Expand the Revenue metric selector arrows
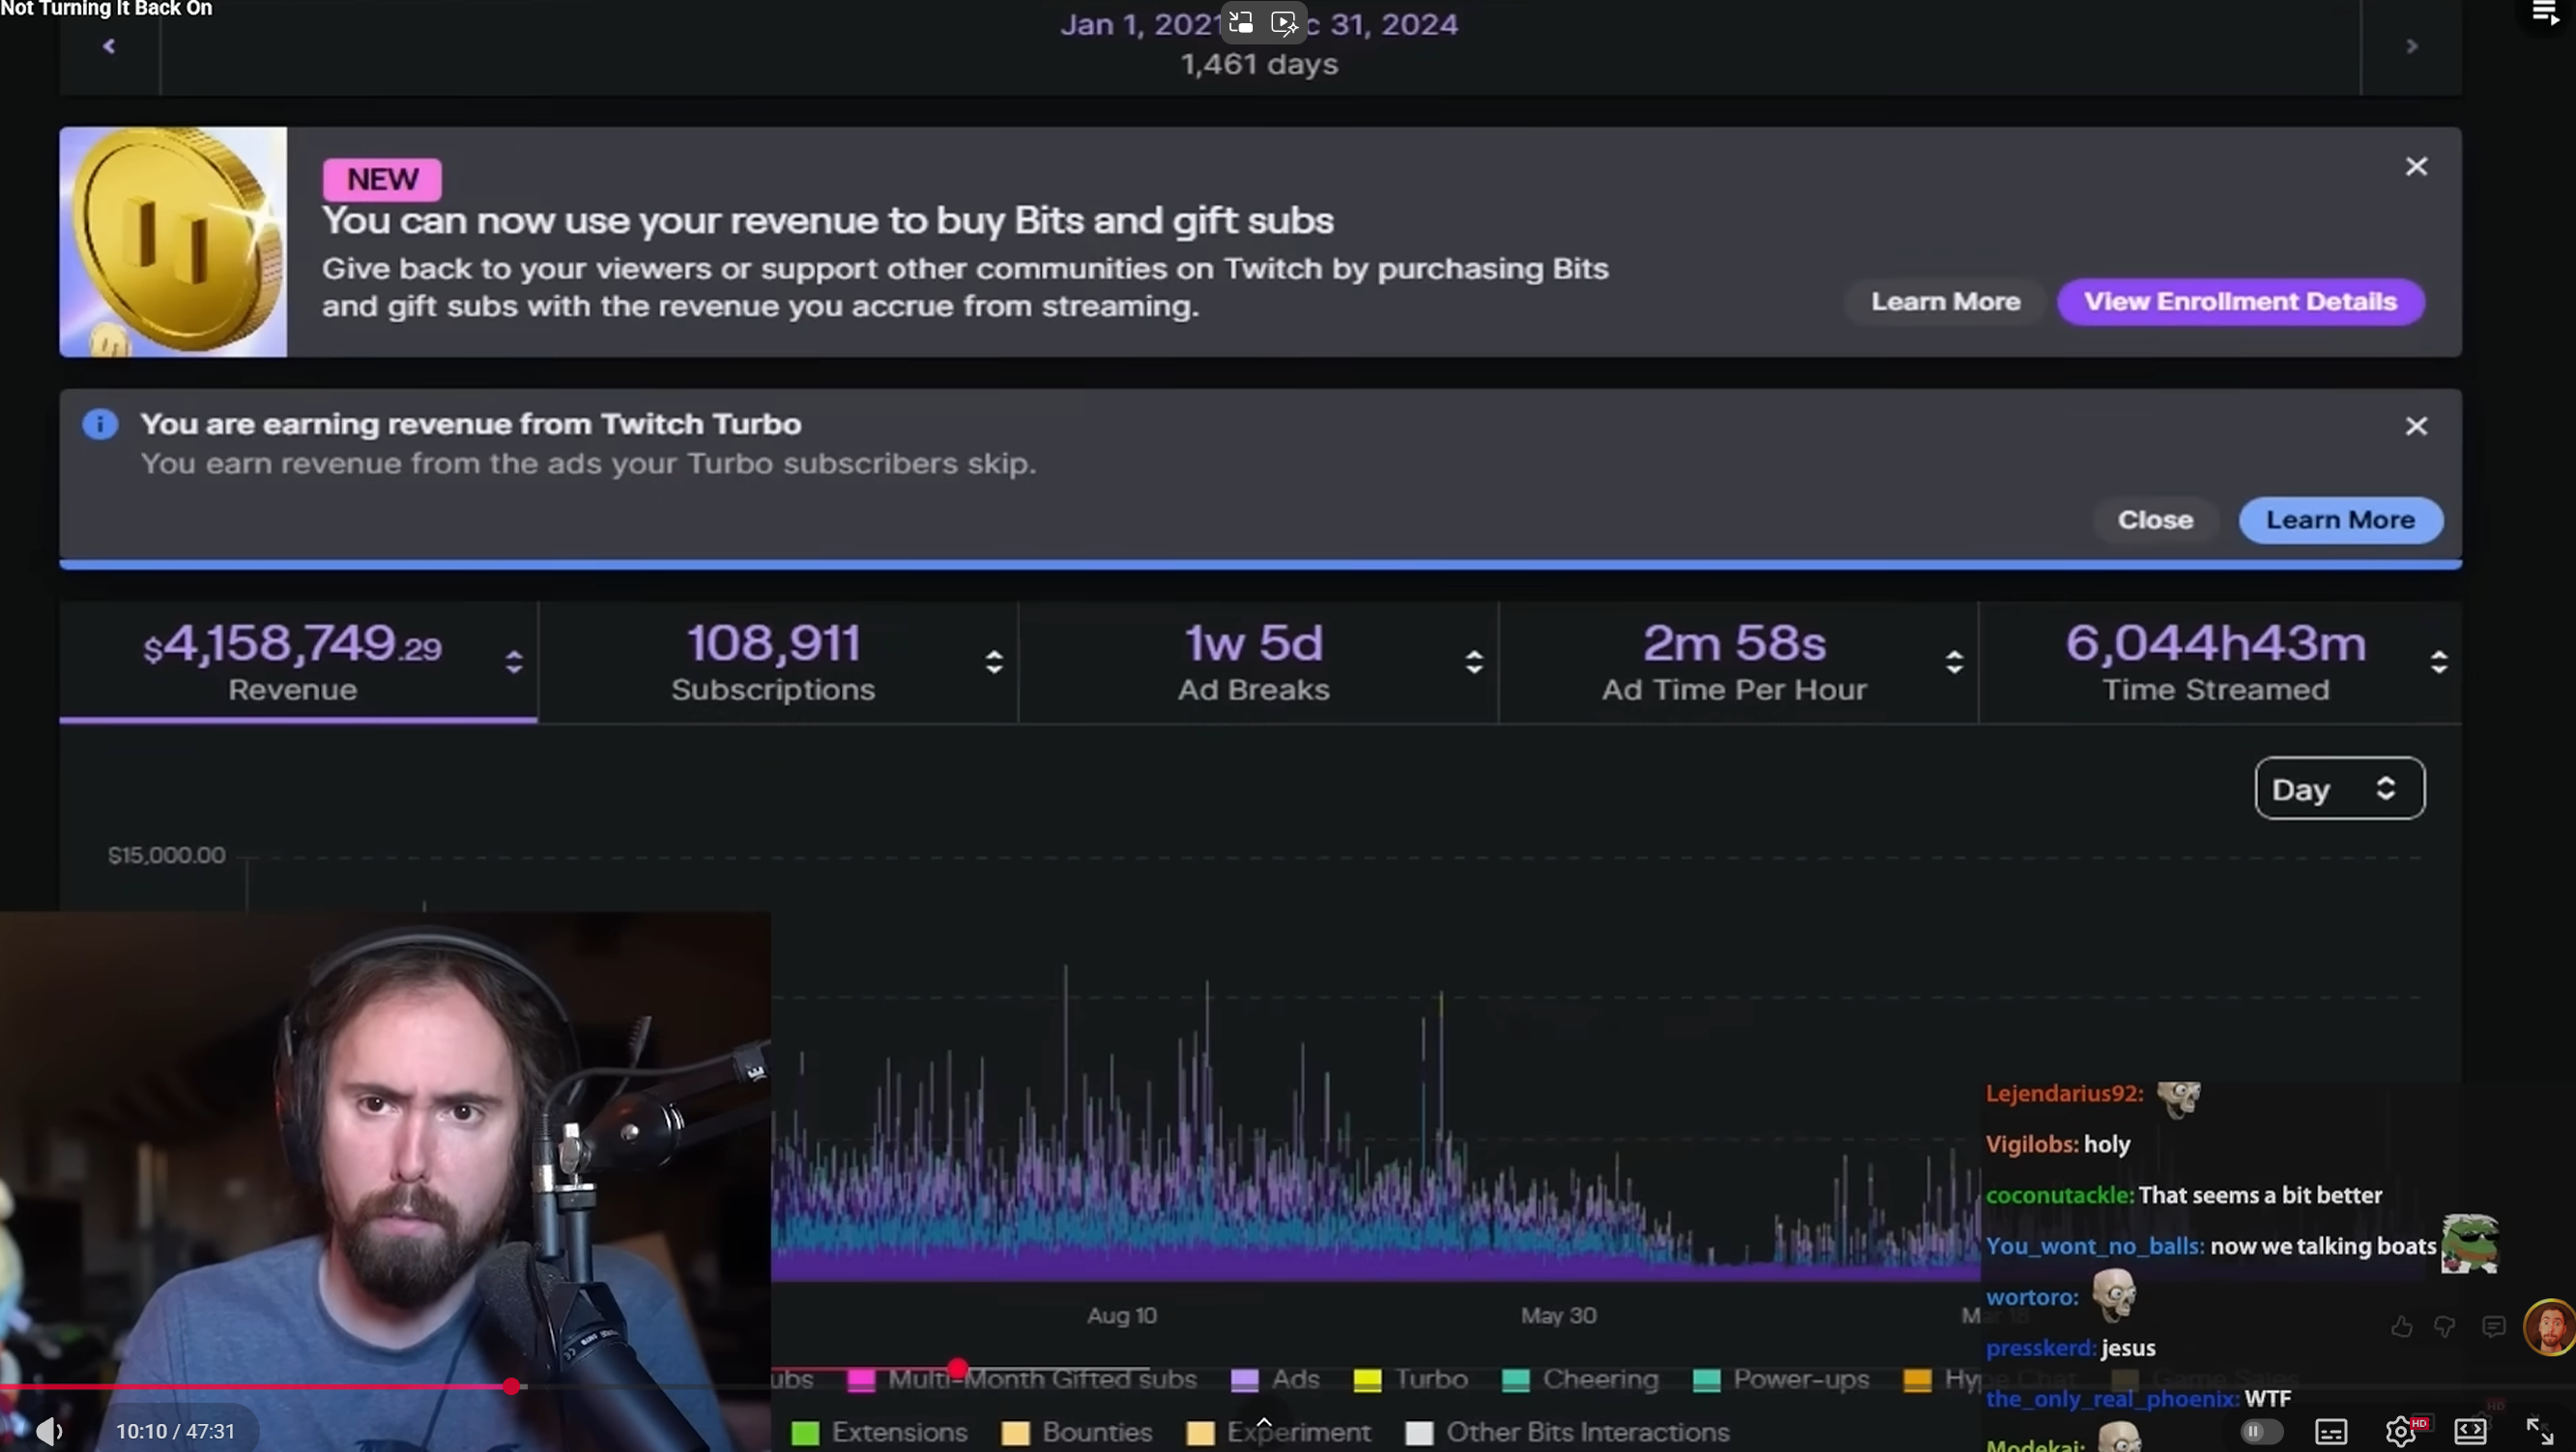The width and height of the screenshot is (2576, 1452). click(x=514, y=662)
